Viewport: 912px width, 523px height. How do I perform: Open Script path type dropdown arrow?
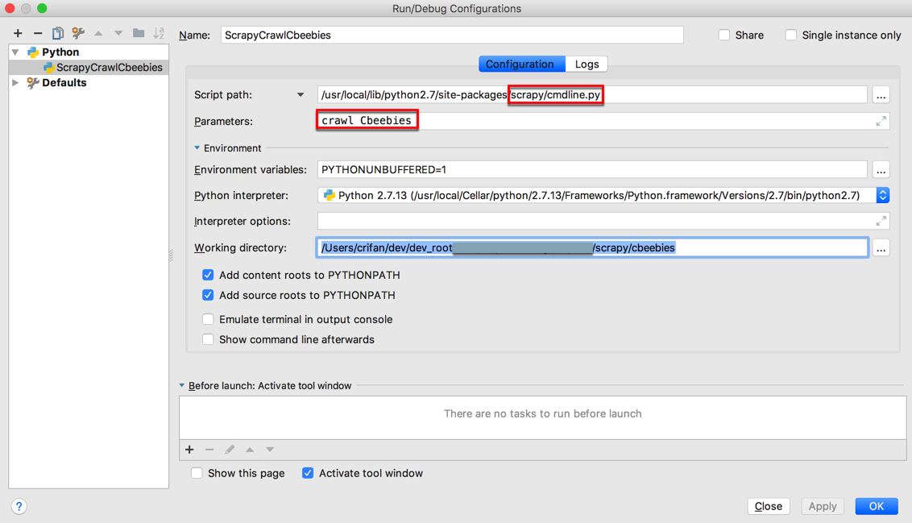pyautogui.click(x=301, y=95)
